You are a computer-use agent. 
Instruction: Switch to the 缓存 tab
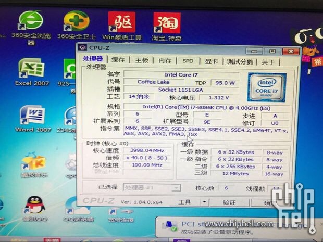118,60
